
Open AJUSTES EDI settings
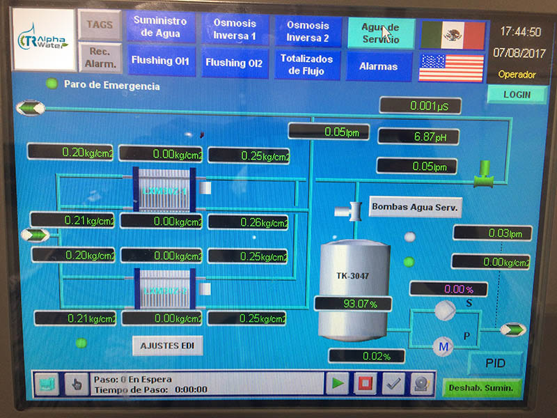(x=167, y=346)
